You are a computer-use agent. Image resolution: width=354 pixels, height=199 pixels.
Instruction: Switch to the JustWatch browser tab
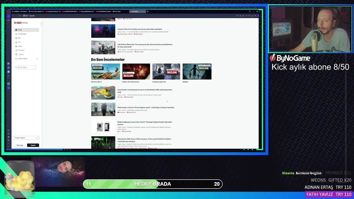(20, 12)
